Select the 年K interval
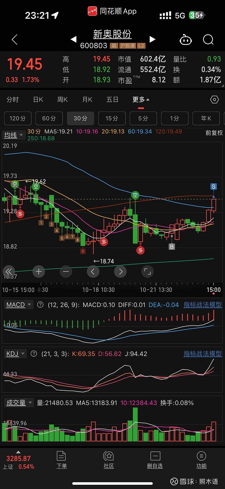Image resolution: width=225 pixels, height=489 pixels. click(x=206, y=118)
